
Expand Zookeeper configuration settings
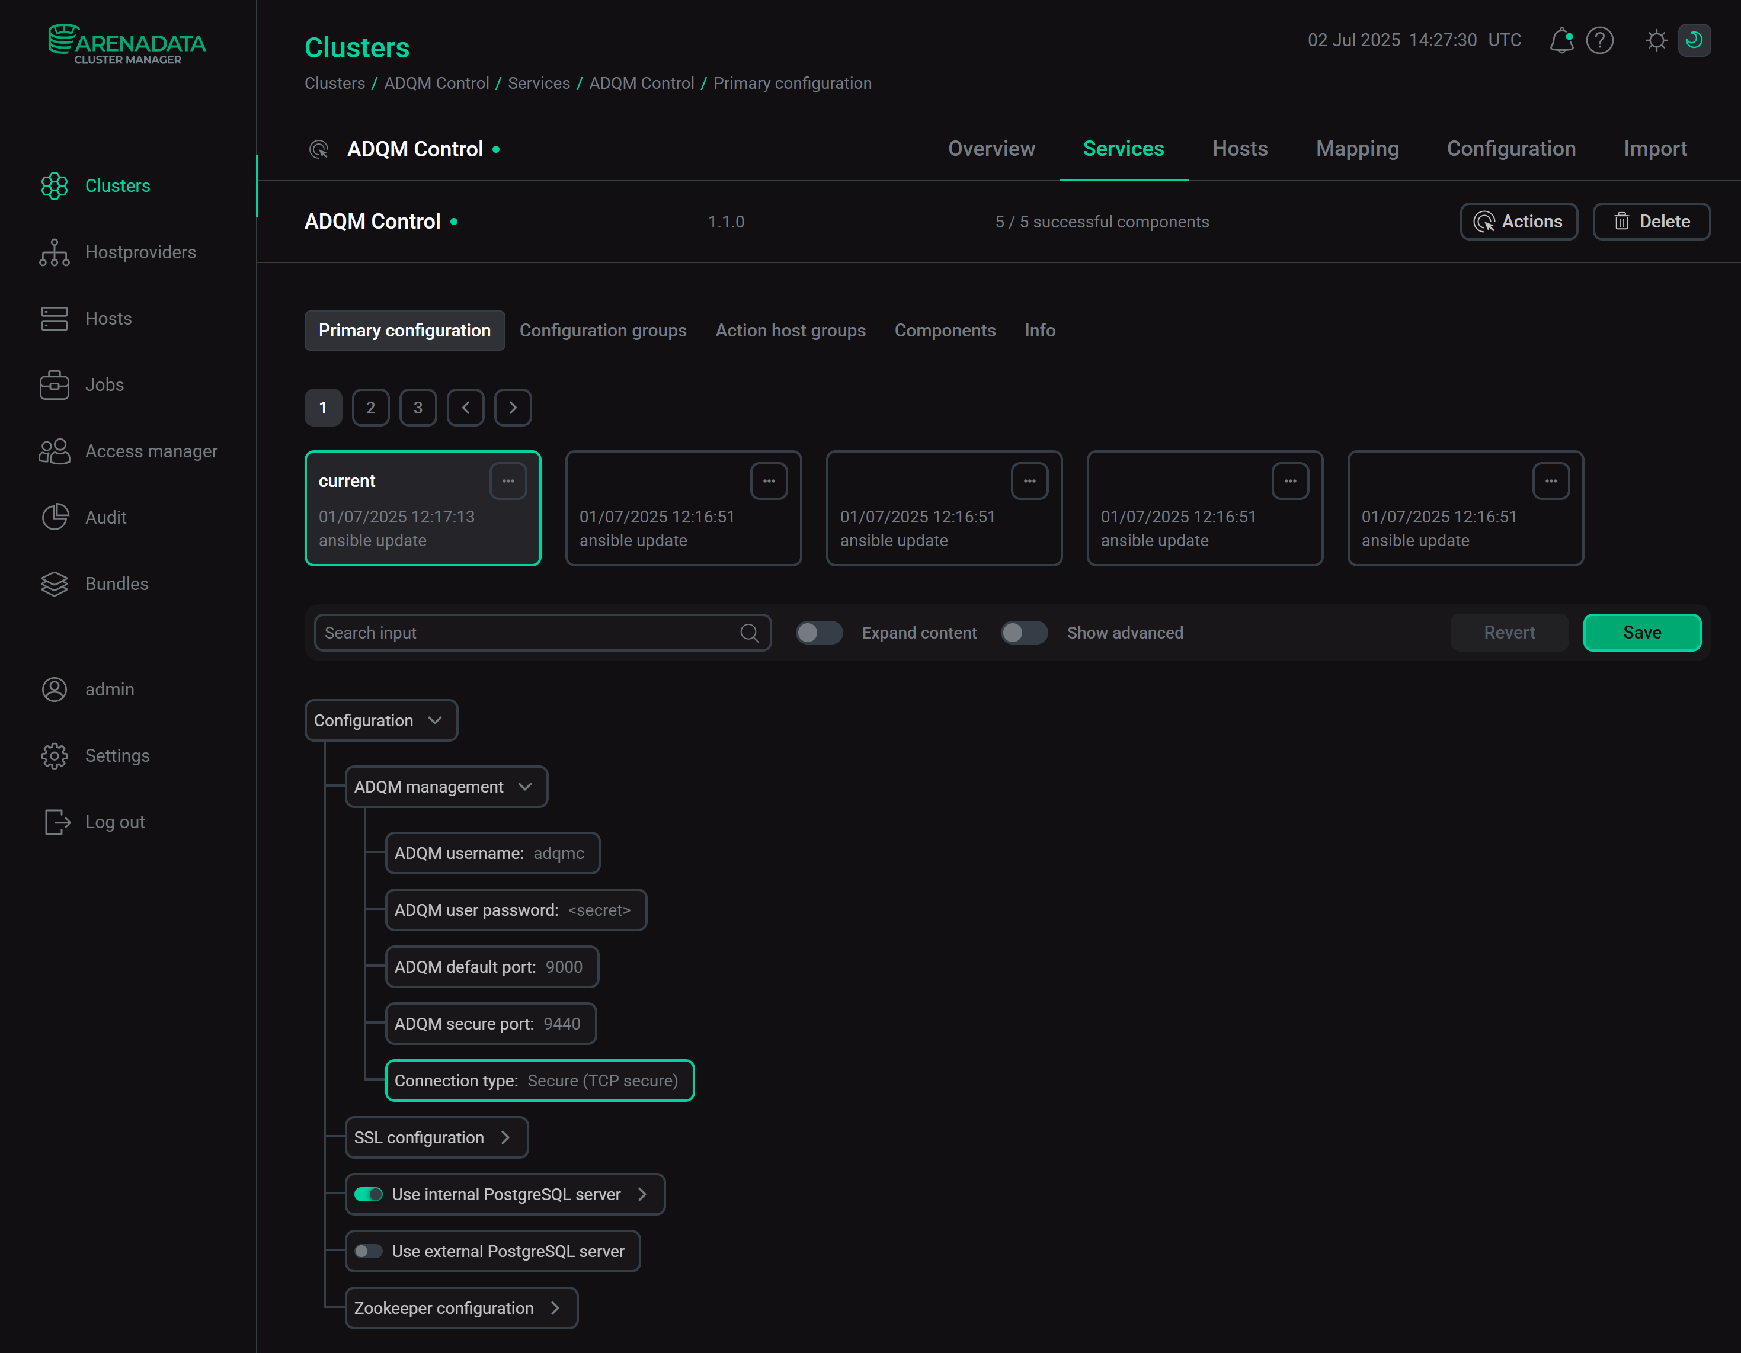[556, 1307]
